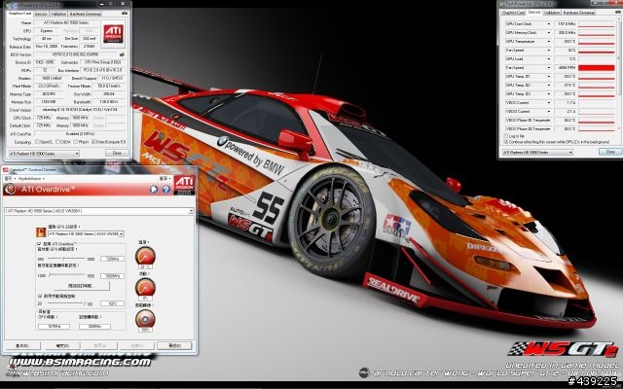The width and height of the screenshot is (623, 389).
Task: Click the last button in Catalyst's bottom row
Action: [x=174, y=346]
